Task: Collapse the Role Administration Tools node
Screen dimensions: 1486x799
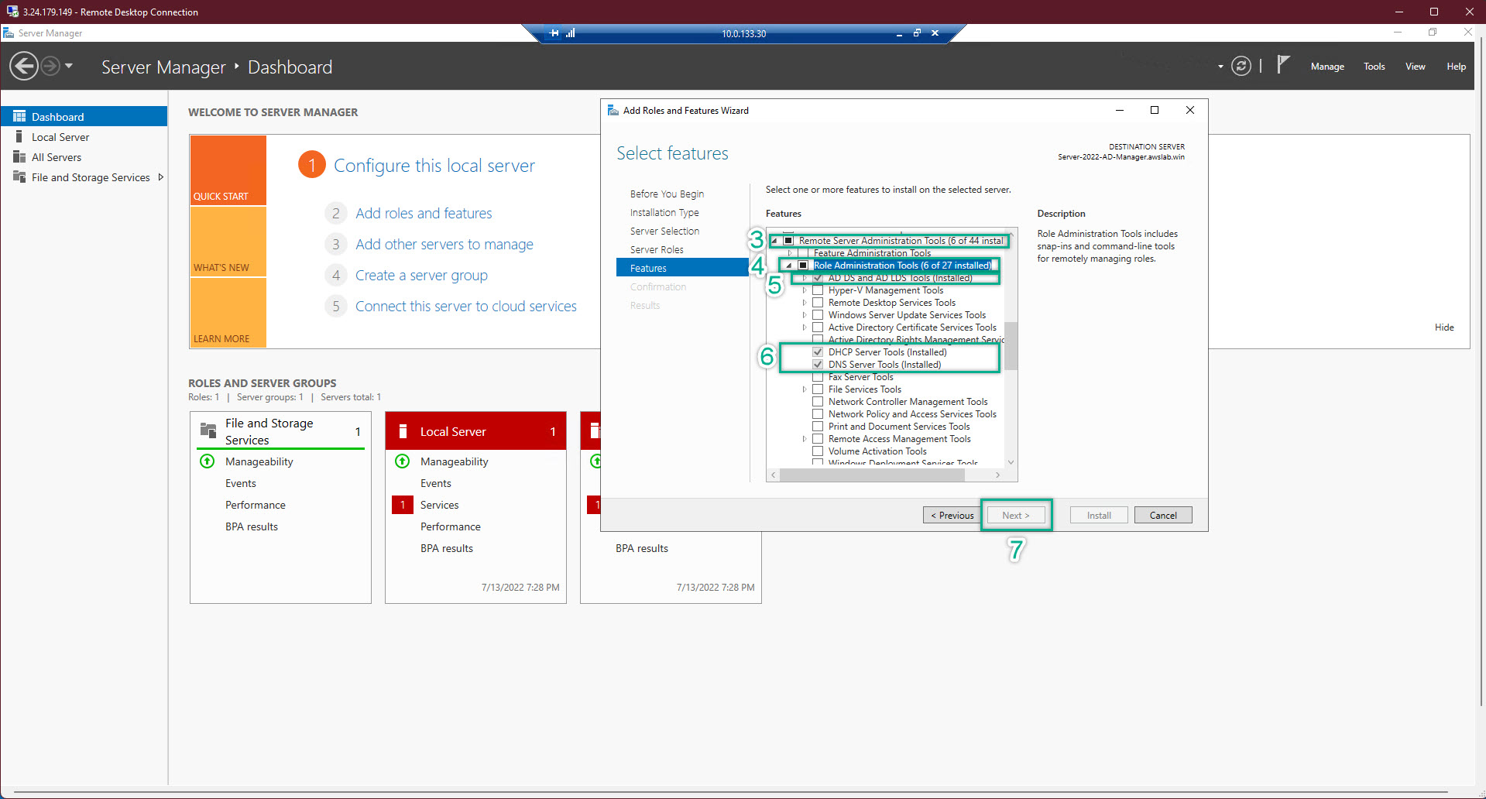Action: tap(789, 266)
